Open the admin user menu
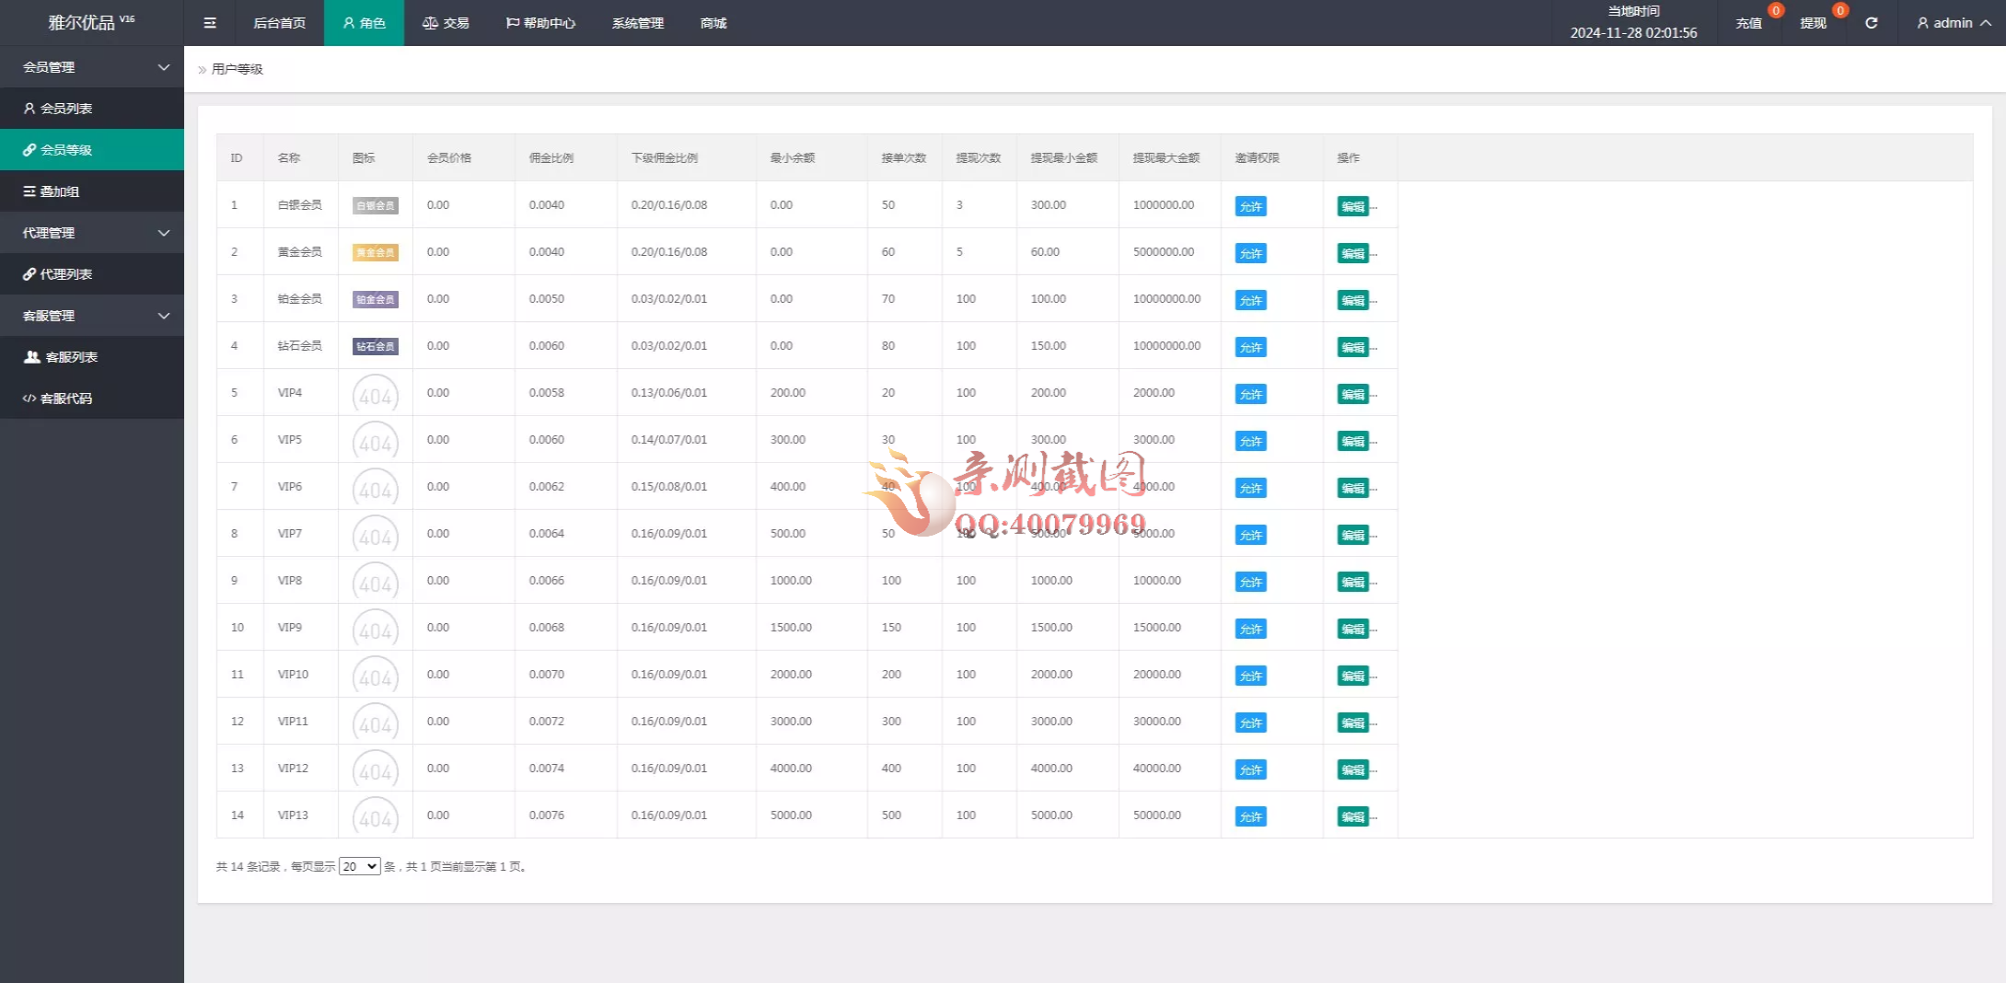 [1953, 23]
